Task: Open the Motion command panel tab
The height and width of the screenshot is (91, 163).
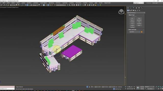Action: 136,8
